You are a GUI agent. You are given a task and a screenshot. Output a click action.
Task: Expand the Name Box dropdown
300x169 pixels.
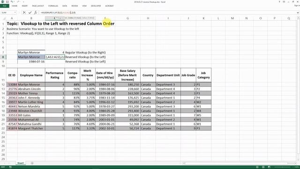pyautogui.click(x=15, y=13)
